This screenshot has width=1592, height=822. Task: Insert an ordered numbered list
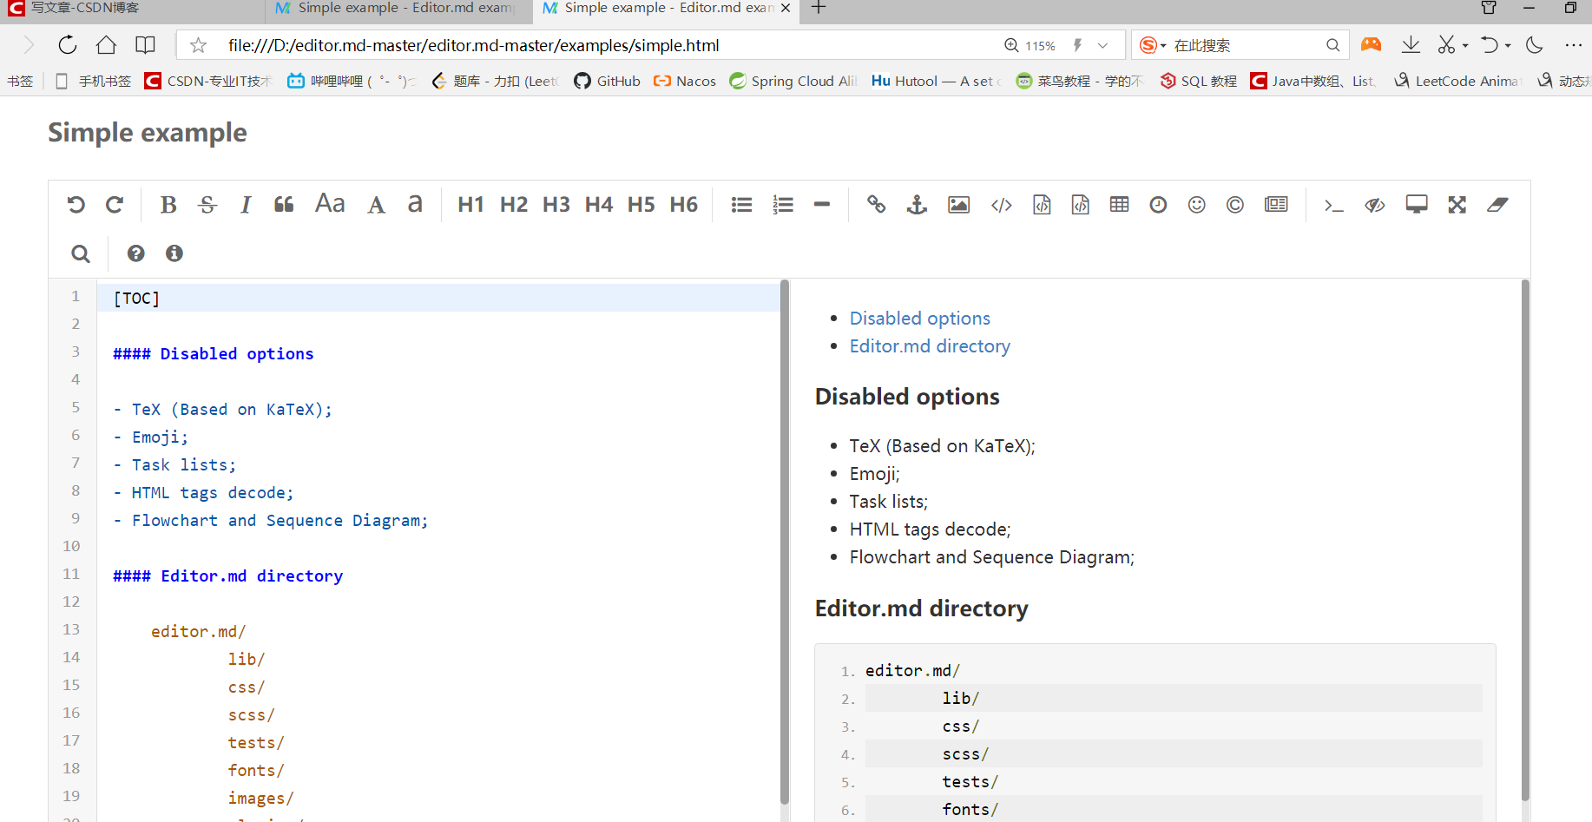click(783, 205)
